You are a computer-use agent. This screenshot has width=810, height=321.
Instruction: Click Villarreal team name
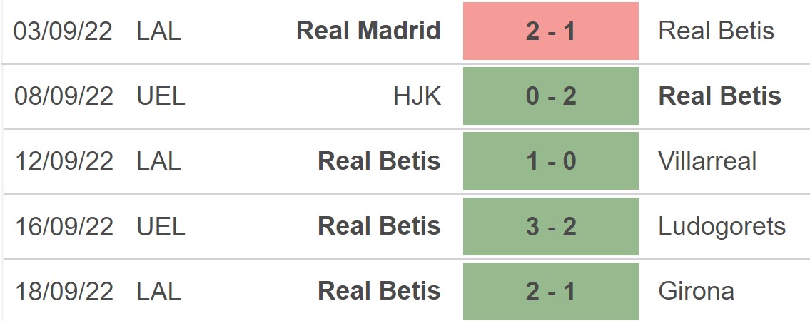707,161
